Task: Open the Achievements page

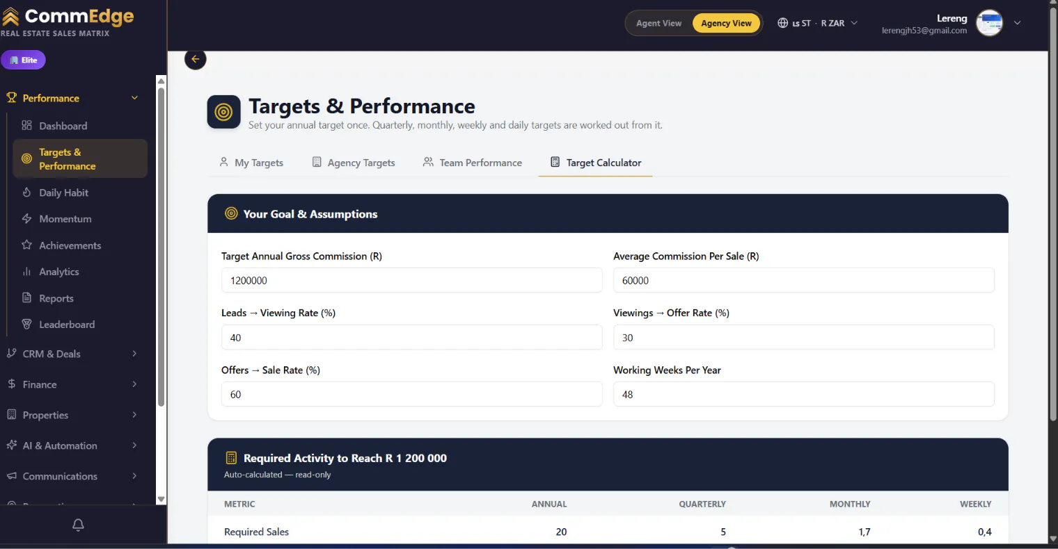Action: tap(80, 245)
